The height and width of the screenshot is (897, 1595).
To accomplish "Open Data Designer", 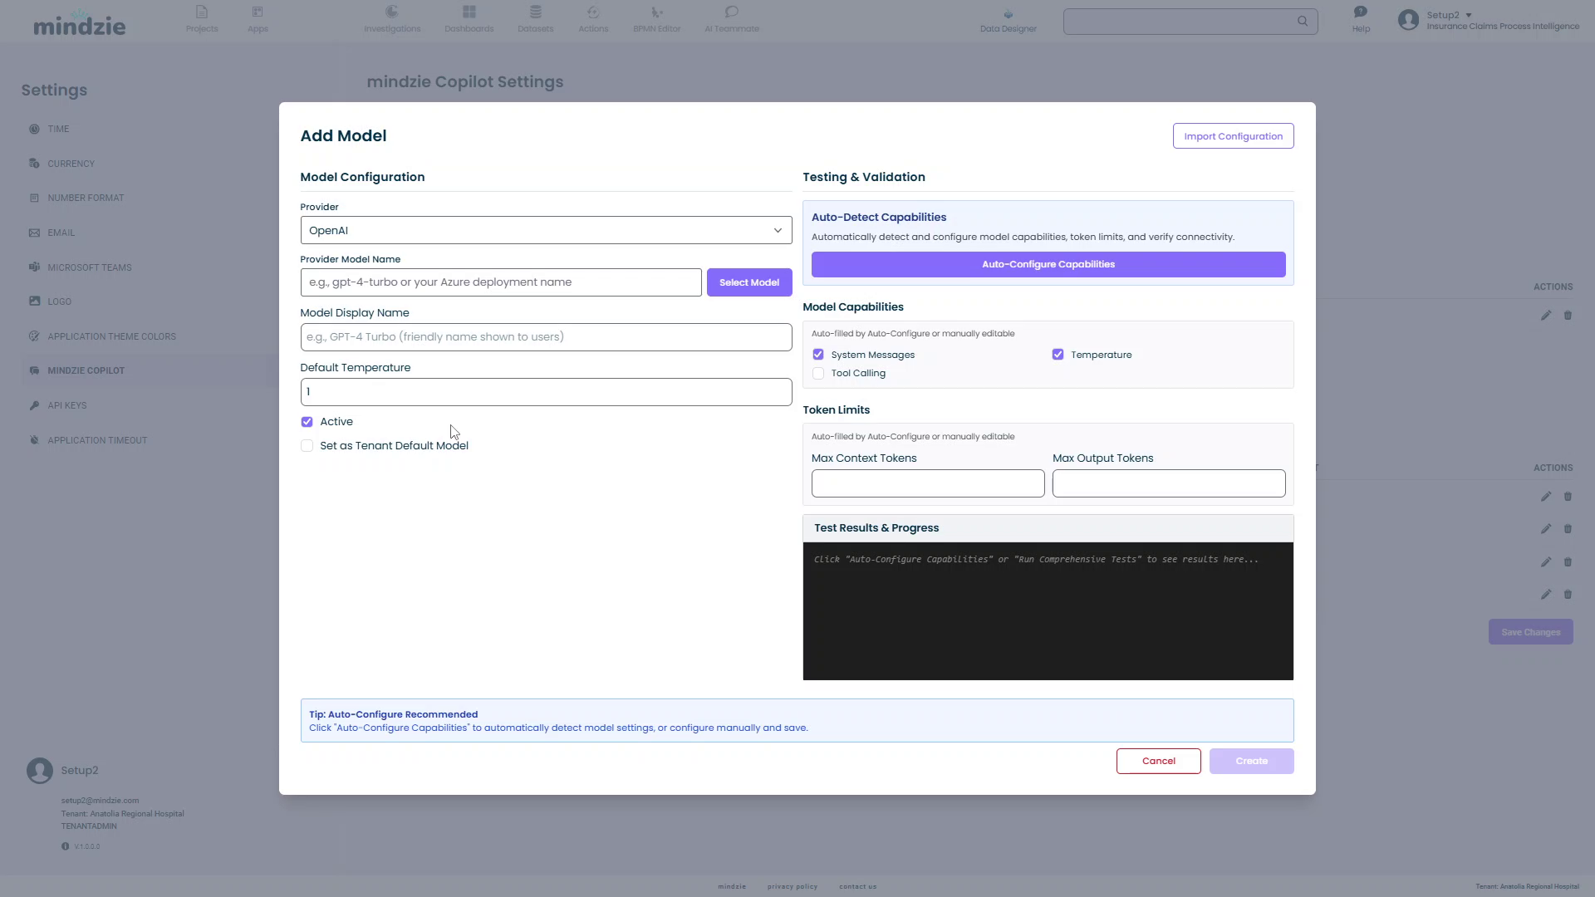I will [1008, 21].
